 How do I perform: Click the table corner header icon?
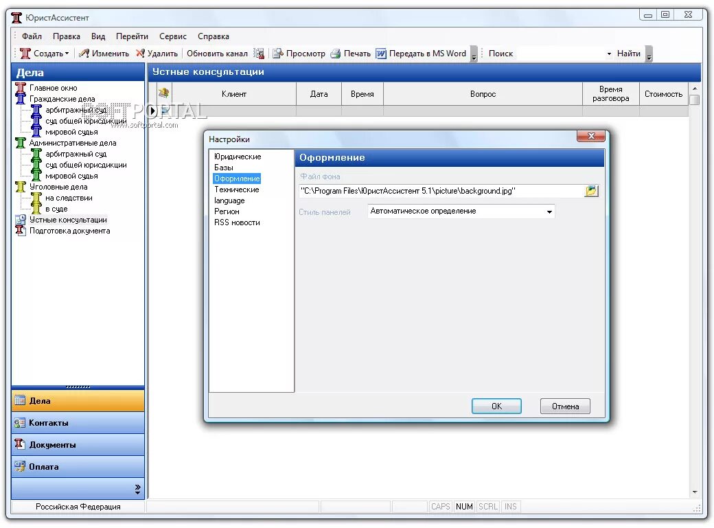(x=163, y=93)
